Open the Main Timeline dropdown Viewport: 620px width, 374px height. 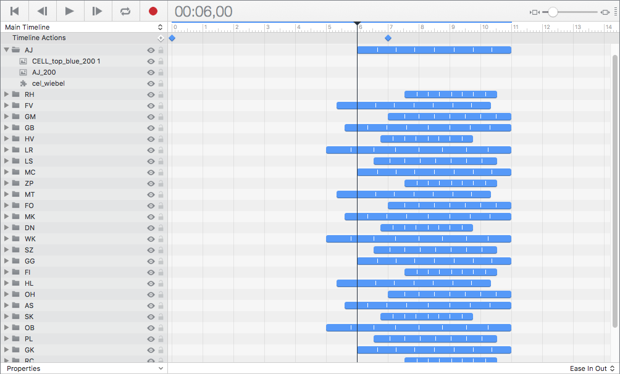[x=84, y=27]
